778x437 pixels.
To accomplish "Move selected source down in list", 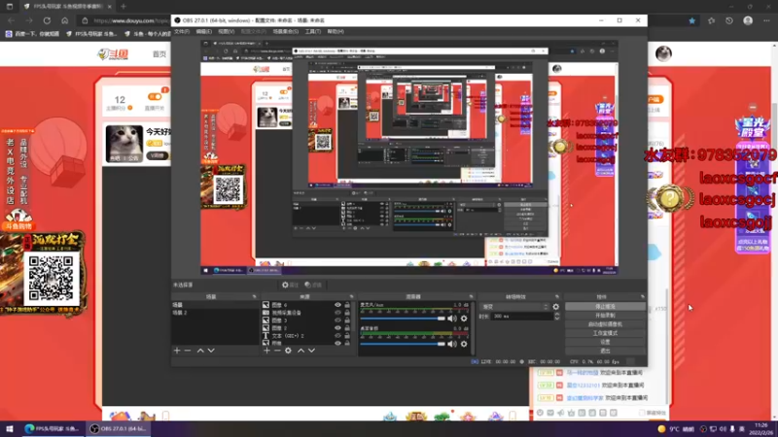I will coord(311,351).
